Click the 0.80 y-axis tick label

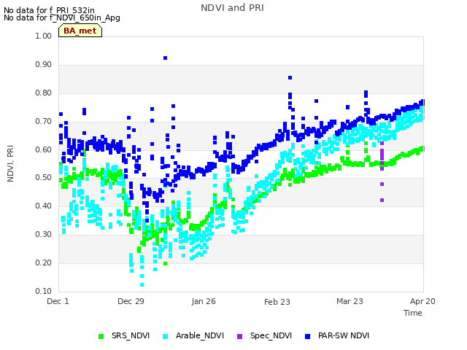tap(44, 93)
